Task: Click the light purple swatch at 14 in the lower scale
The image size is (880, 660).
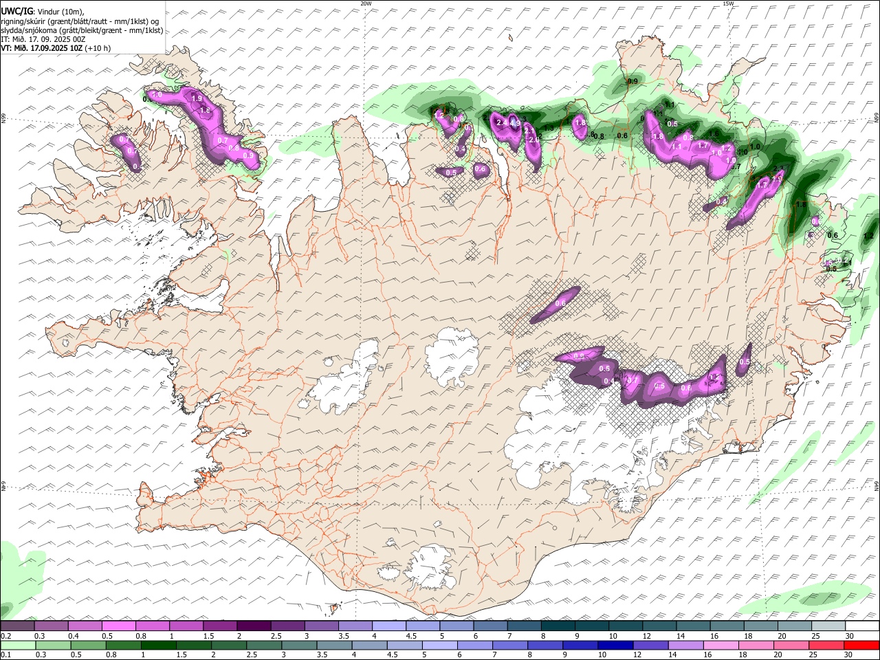Action: click(x=686, y=645)
